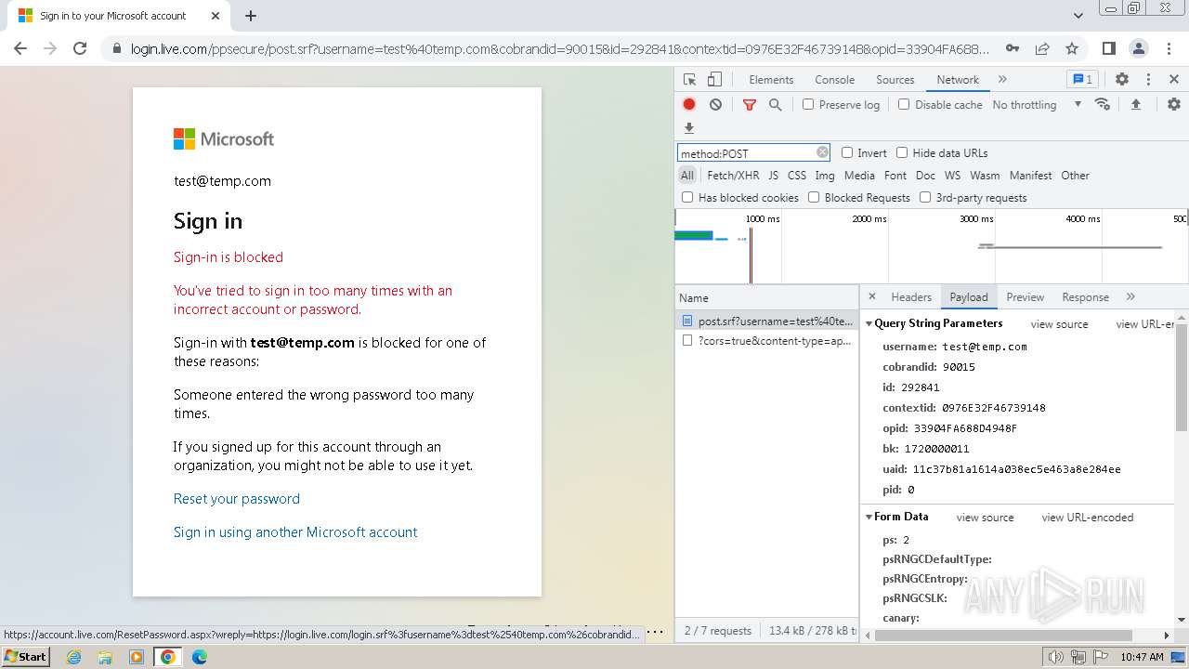The image size is (1189, 669).
Task: Filter requests by Fetch/XHR type
Action: click(733, 175)
